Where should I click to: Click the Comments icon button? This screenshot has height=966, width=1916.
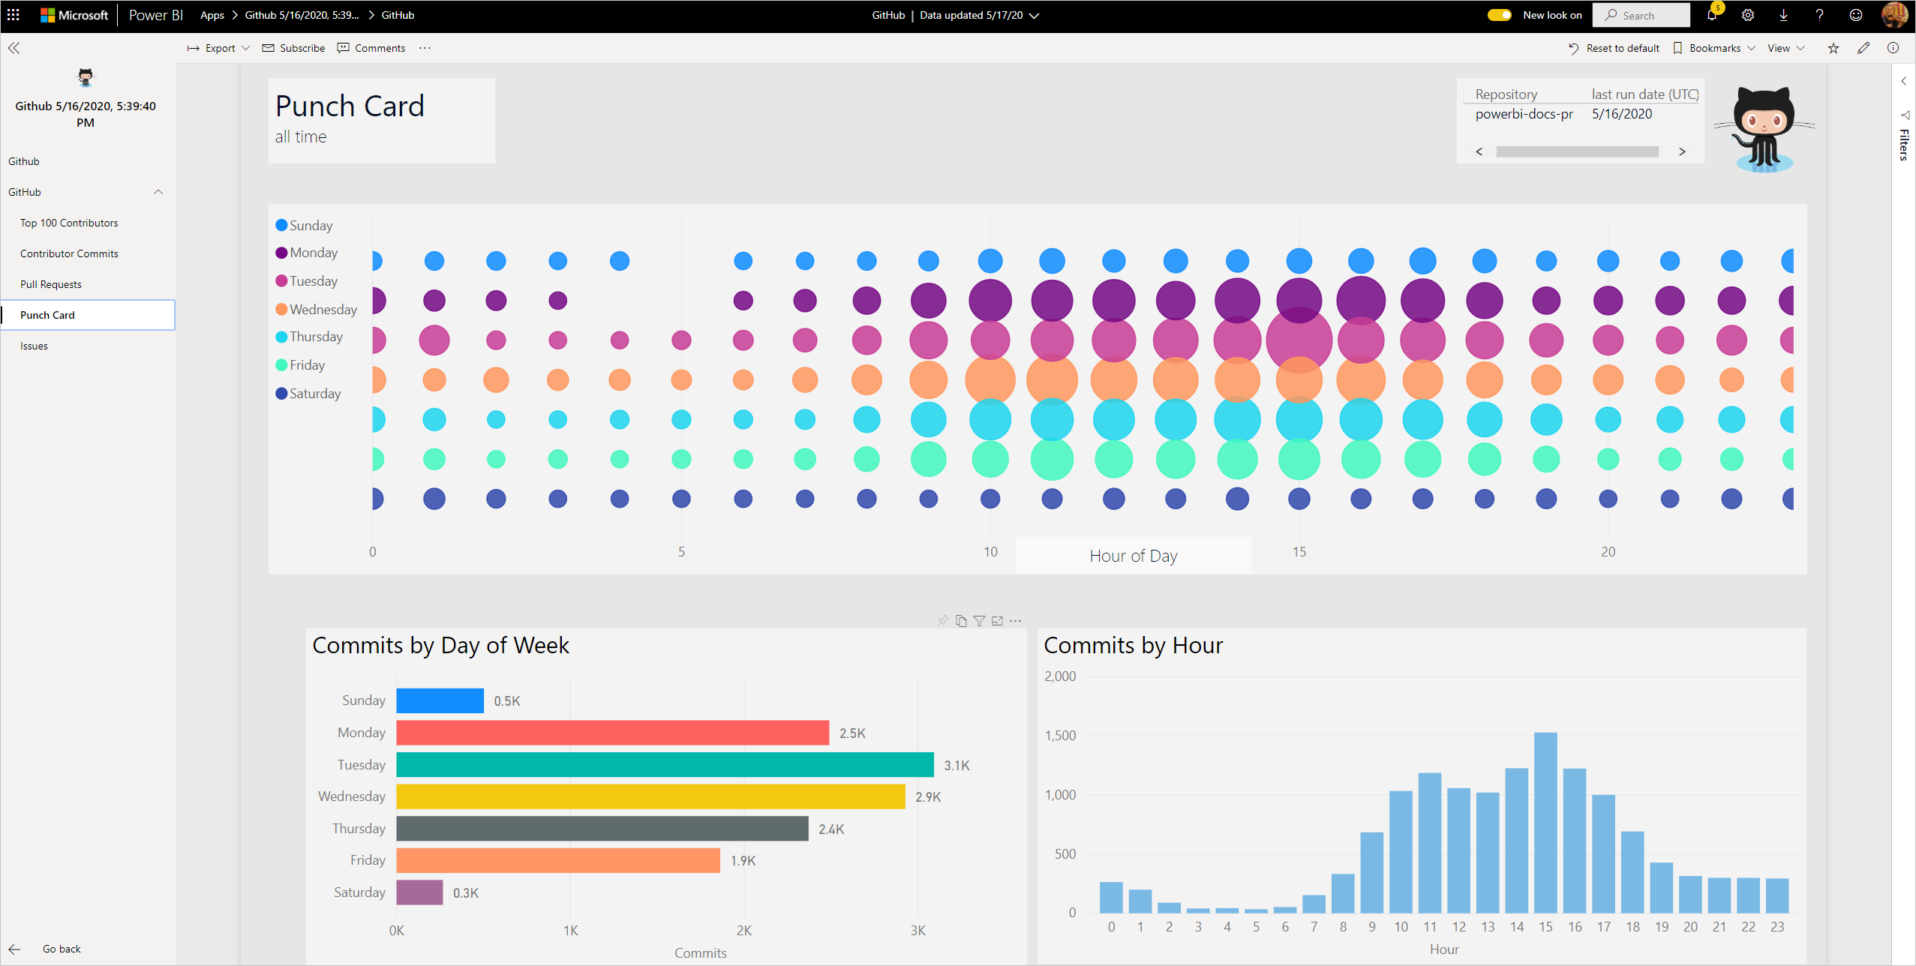click(x=370, y=48)
